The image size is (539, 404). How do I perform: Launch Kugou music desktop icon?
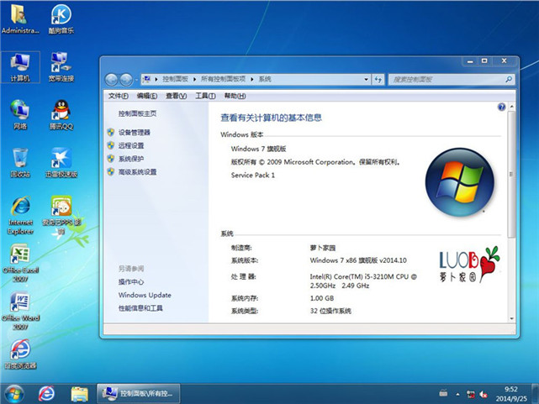pos(61,19)
